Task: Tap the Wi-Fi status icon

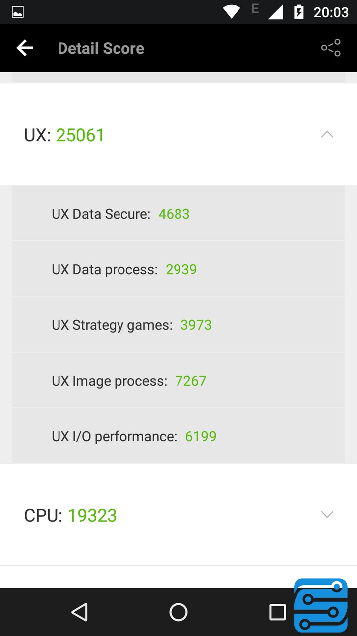Action: pyautogui.click(x=231, y=12)
